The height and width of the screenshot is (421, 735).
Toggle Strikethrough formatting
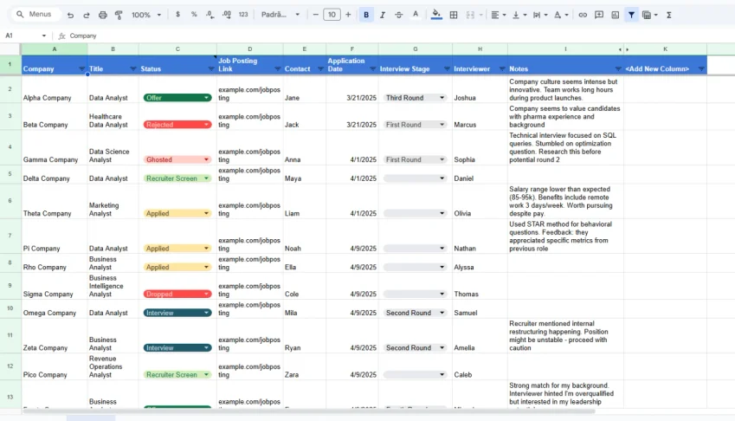(398, 15)
